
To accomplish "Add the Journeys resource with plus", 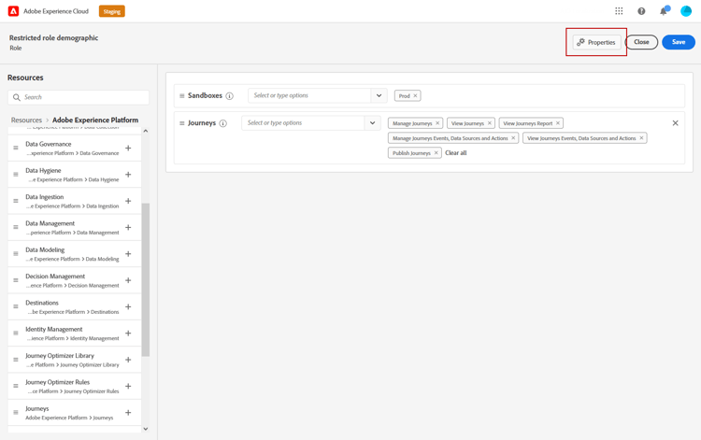I will (x=128, y=413).
